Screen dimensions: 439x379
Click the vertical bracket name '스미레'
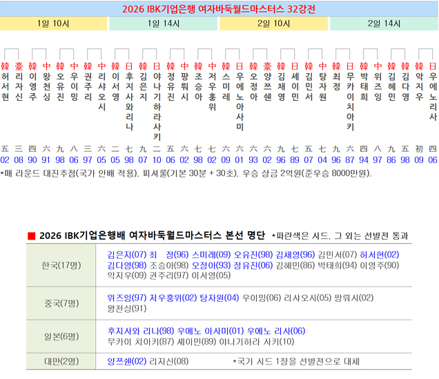[226, 87]
